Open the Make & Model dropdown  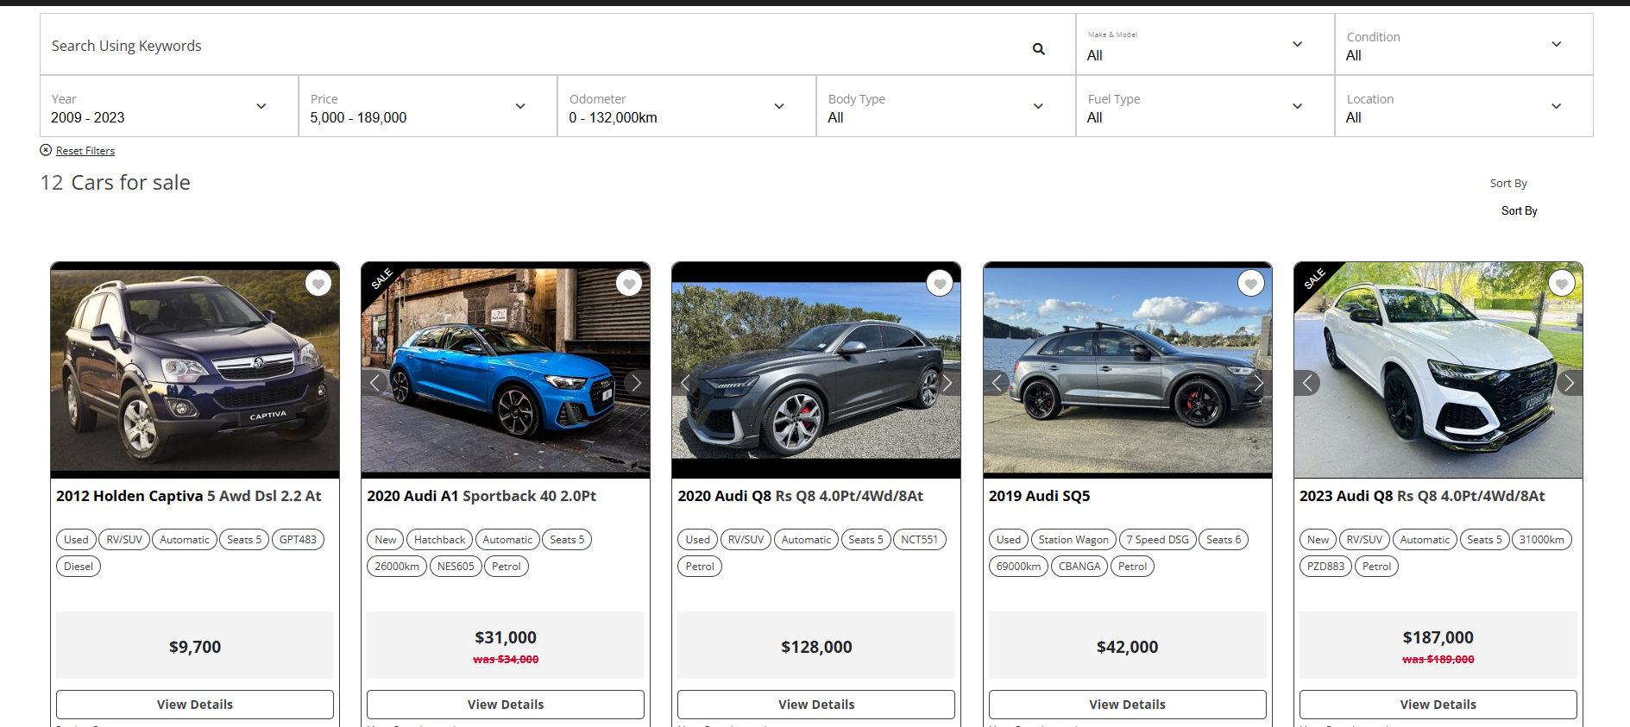(1204, 45)
